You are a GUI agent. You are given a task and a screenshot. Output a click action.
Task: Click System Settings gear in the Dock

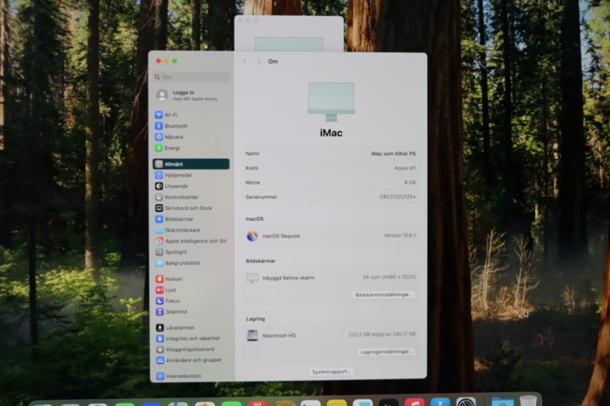pyautogui.click(x=466, y=402)
